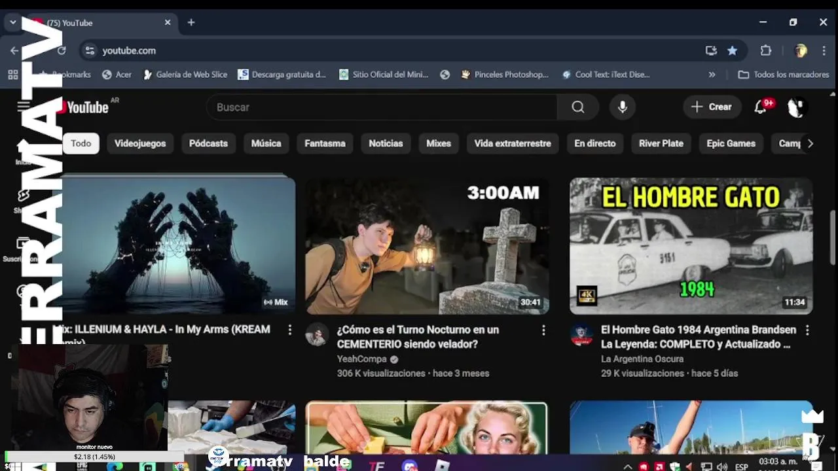Select the Todo filter chip
838x471 pixels.
click(81, 143)
